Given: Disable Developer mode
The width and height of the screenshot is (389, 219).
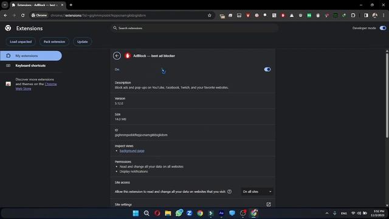Looking at the screenshot, I should (383, 28).
